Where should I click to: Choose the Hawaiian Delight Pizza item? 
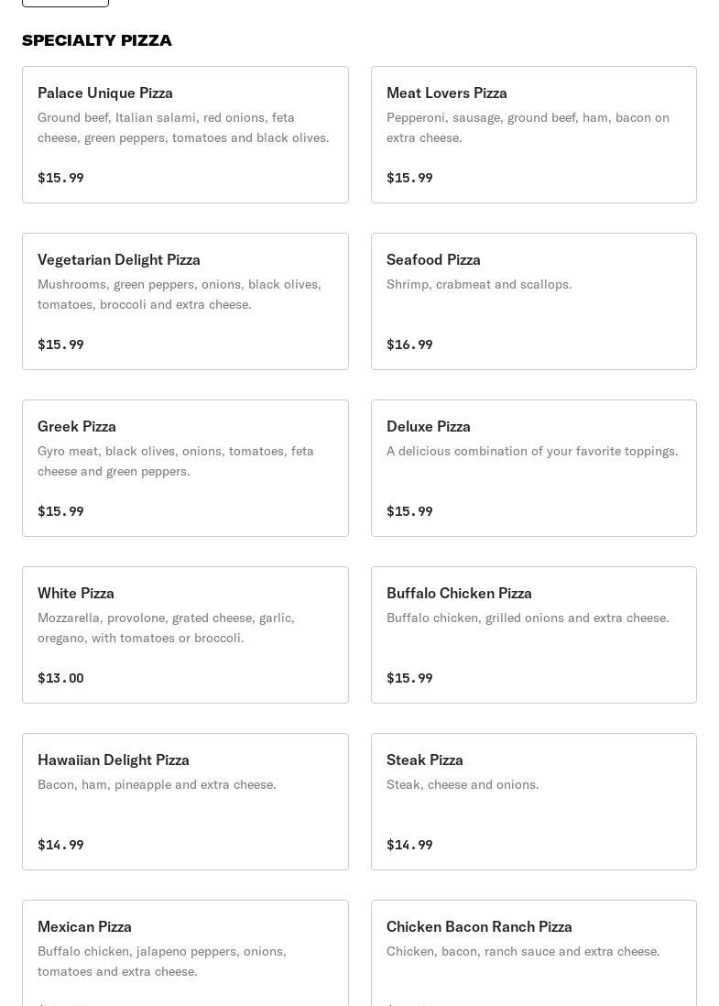coord(185,802)
